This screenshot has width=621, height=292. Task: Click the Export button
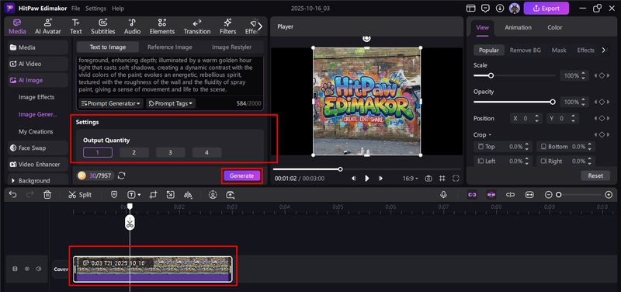tap(546, 9)
